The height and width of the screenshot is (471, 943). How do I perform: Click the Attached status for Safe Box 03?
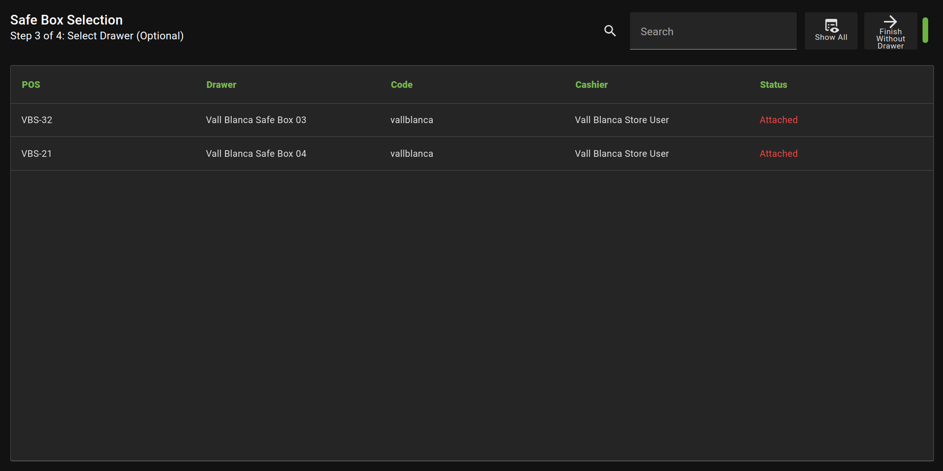(x=778, y=120)
